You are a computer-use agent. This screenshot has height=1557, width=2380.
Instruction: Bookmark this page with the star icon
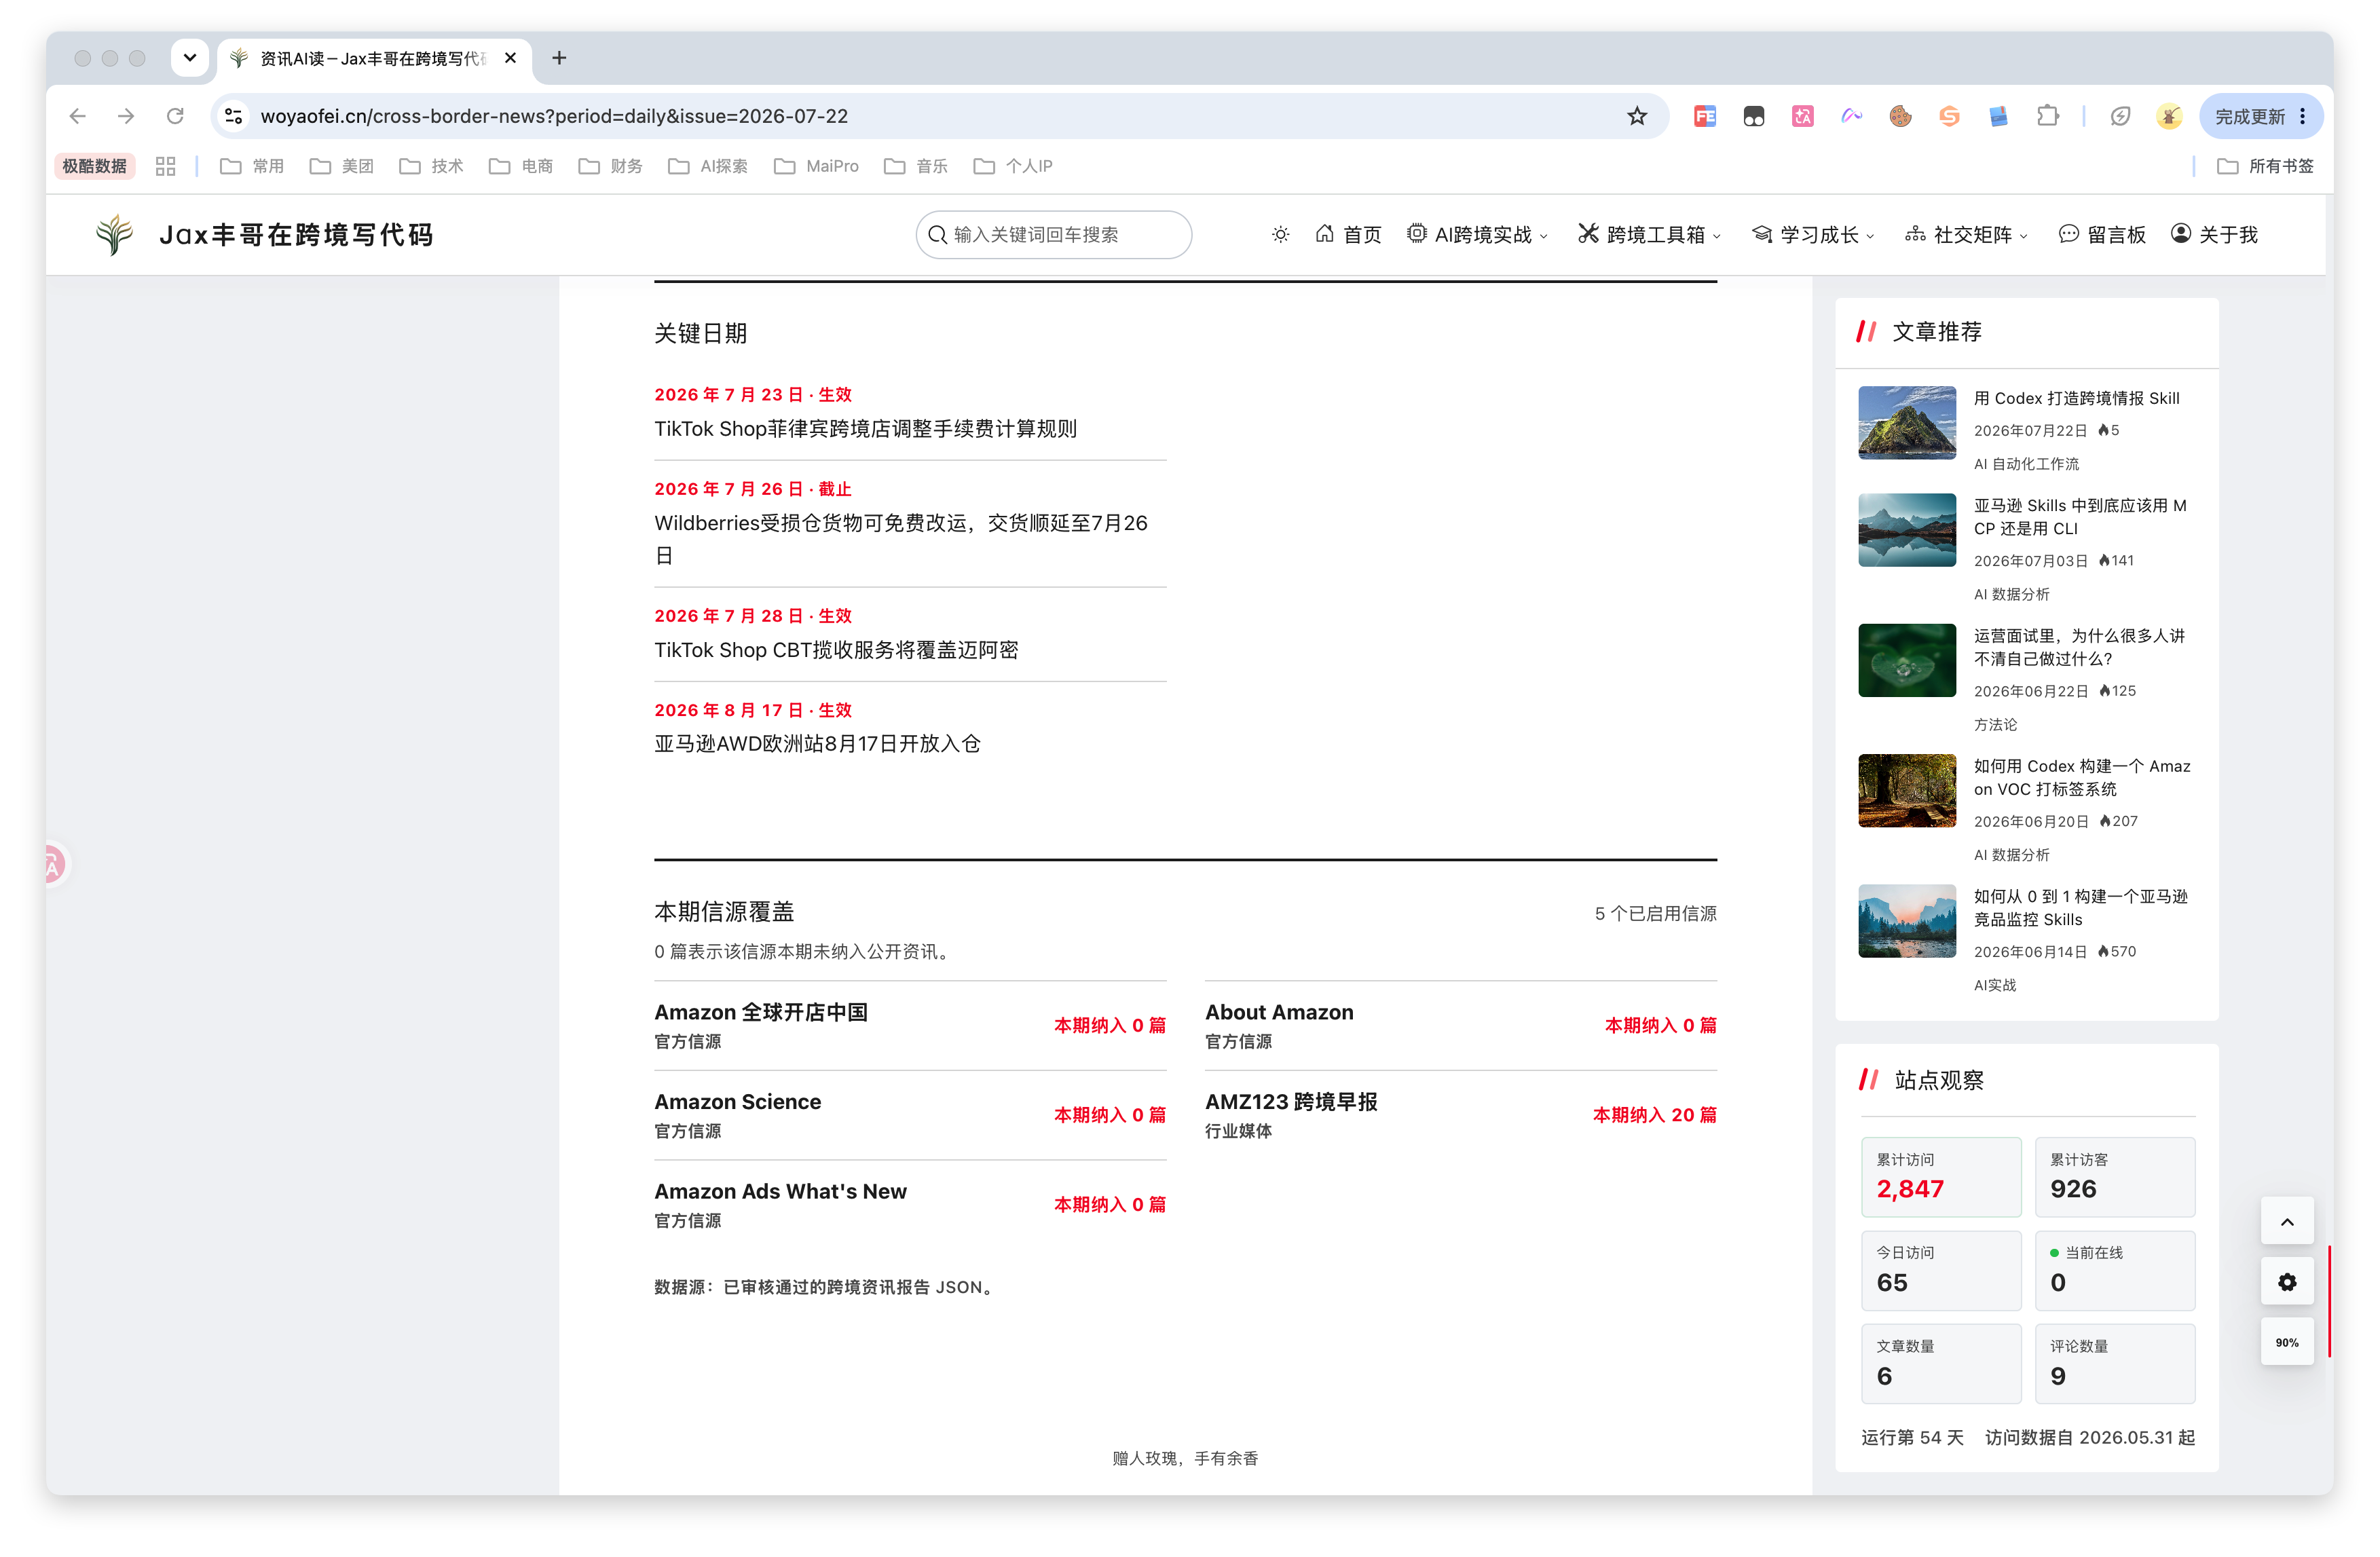tap(1637, 116)
